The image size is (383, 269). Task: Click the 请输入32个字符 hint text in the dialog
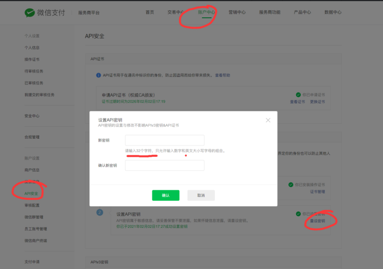tap(138, 151)
